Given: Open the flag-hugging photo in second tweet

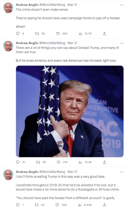Looking at the screenshot, I should [70, 111].
